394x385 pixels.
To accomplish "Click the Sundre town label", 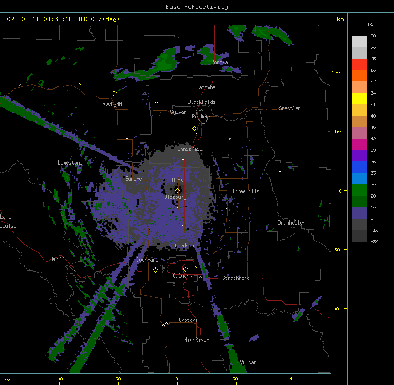I will tap(133, 179).
